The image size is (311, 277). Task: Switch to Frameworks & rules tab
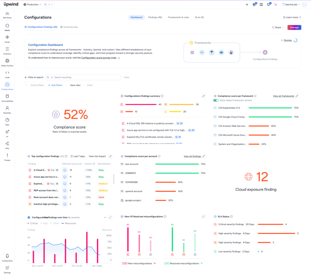pos(178,17)
